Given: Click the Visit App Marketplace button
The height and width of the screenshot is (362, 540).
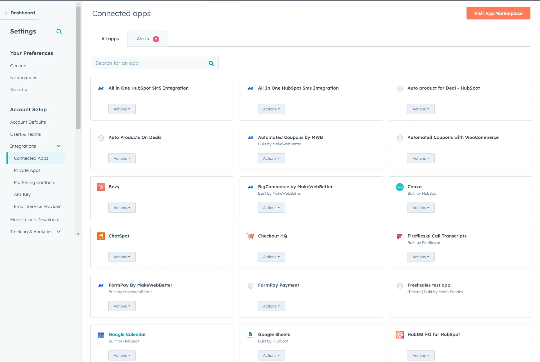Looking at the screenshot, I should pyautogui.click(x=498, y=13).
